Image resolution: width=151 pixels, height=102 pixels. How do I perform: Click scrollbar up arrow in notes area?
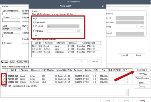(x=127, y=91)
